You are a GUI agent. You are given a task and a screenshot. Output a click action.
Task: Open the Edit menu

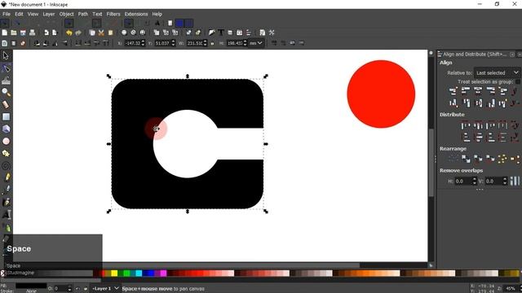tap(19, 14)
